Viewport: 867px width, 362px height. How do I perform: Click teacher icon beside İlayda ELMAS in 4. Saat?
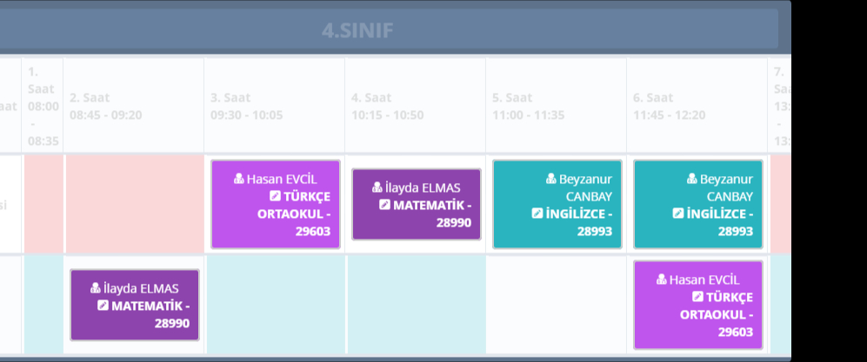[377, 188]
